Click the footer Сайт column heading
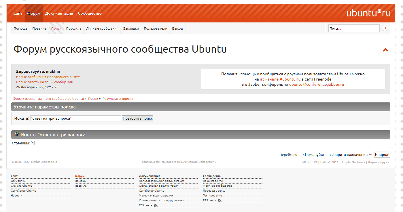403x212 pixels. (14, 176)
